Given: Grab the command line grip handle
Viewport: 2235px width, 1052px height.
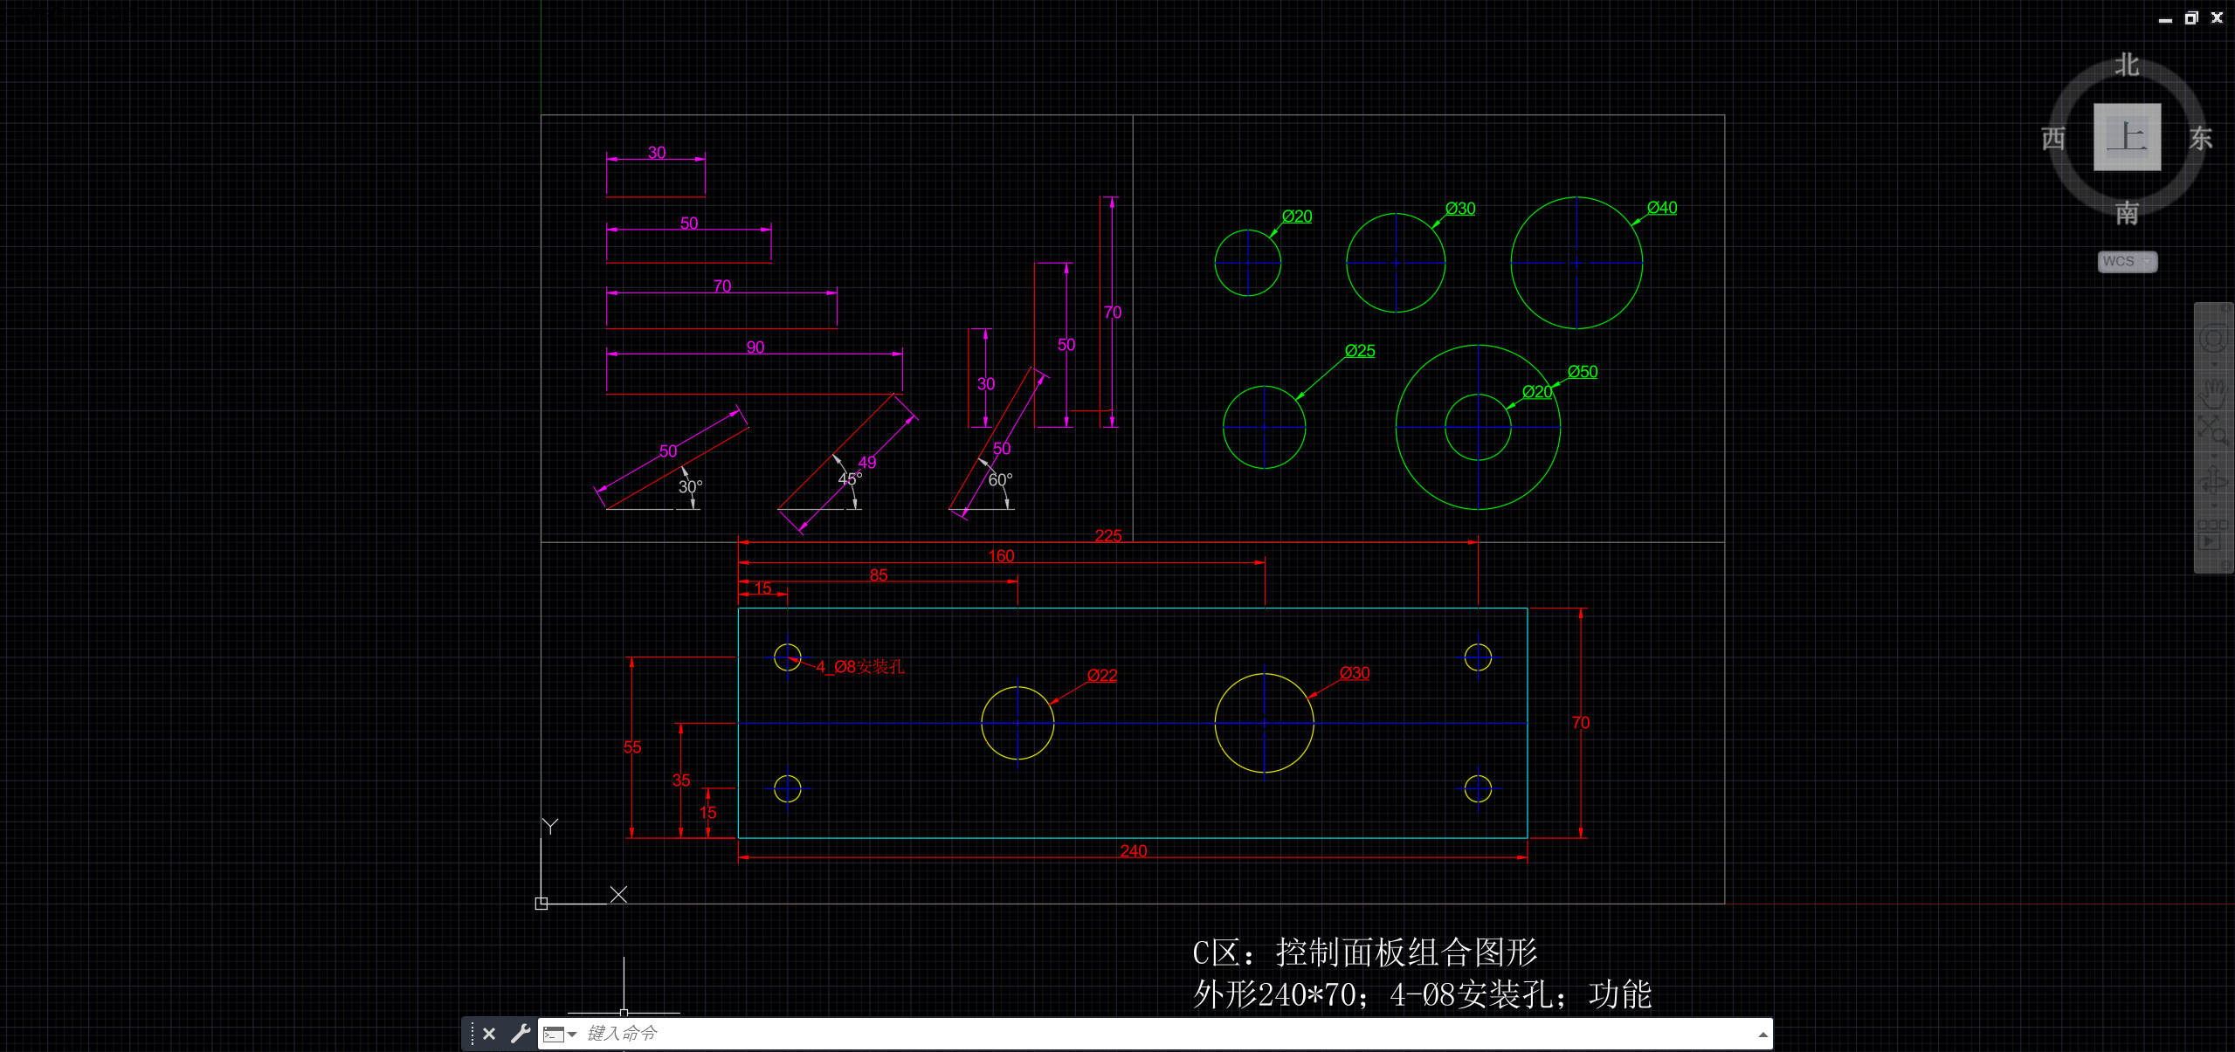Looking at the screenshot, I should [472, 1034].
